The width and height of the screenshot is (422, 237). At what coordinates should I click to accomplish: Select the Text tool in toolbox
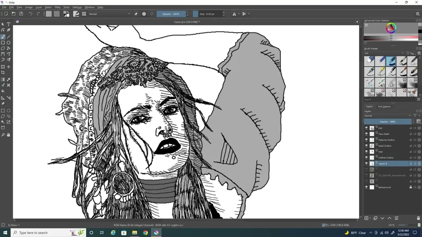[9, 24]
